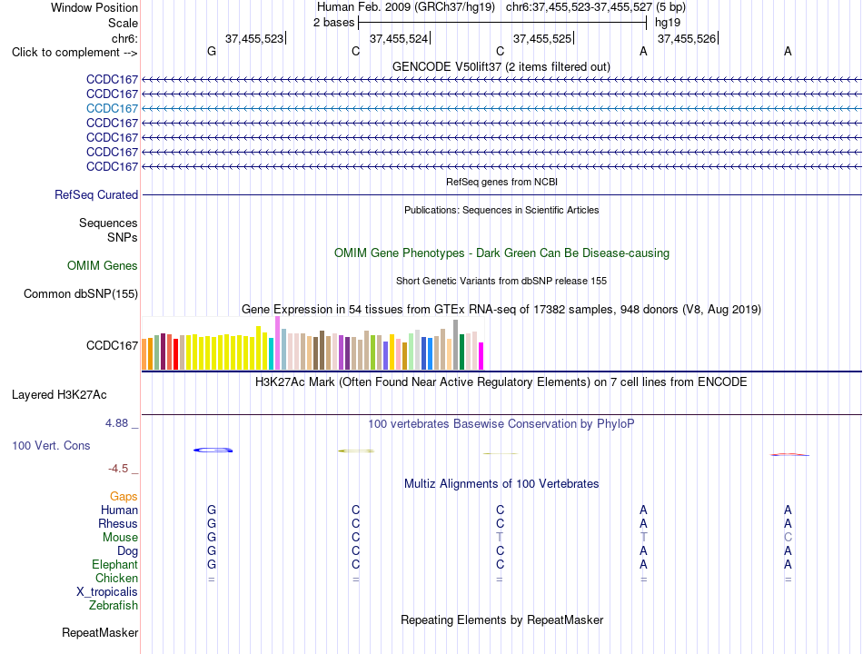Click the last magenta bar in GTEx chart
Image resolution: width=863 pixels, height=654 pixels.
pyautogui.click(x=481, y=356)
